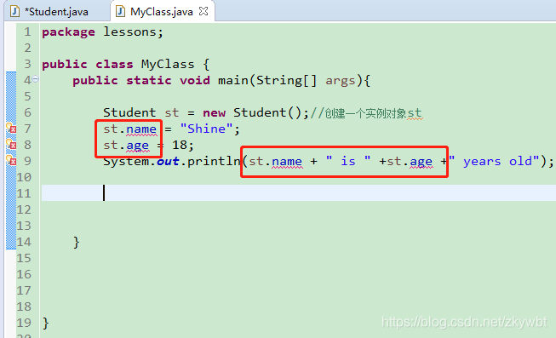Click the 'class' keyword on line 3
This screenshot has width=556, height=338.
coord(114,64)
